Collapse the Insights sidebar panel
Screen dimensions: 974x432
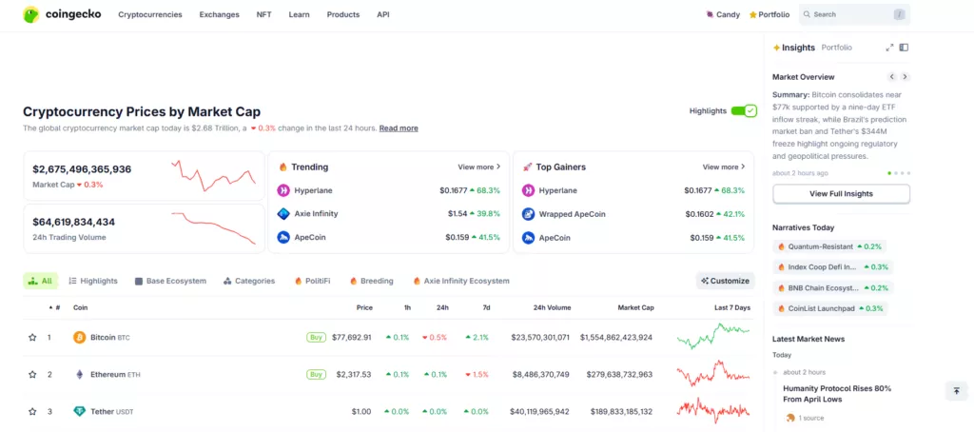click(x=904, y=48)
